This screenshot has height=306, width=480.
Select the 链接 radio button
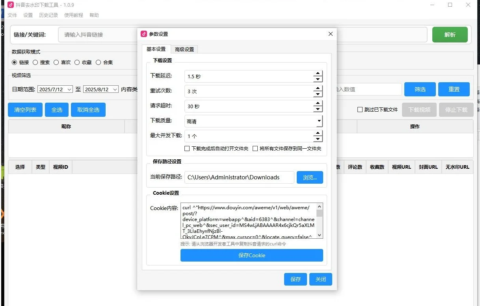(15, 62)
